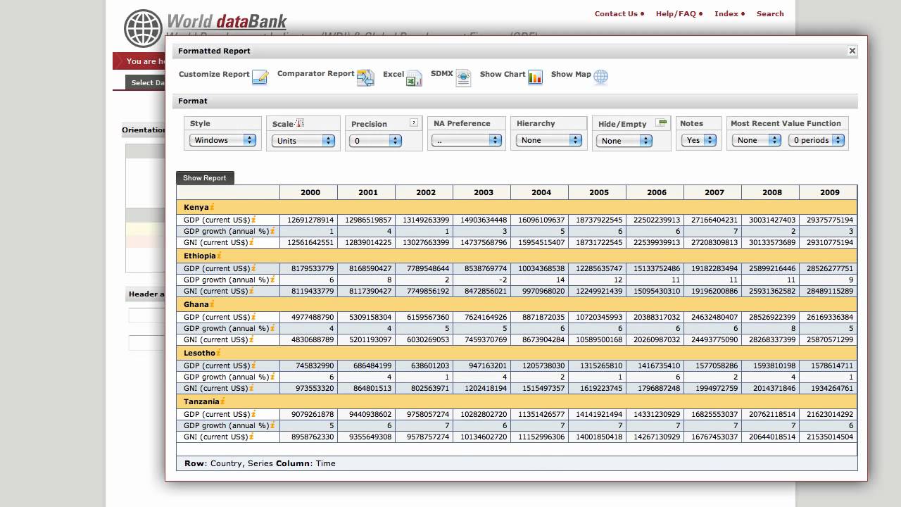901x507 pixels.
Task: Open the 0 periods dropdown
Action: [817, 140]
